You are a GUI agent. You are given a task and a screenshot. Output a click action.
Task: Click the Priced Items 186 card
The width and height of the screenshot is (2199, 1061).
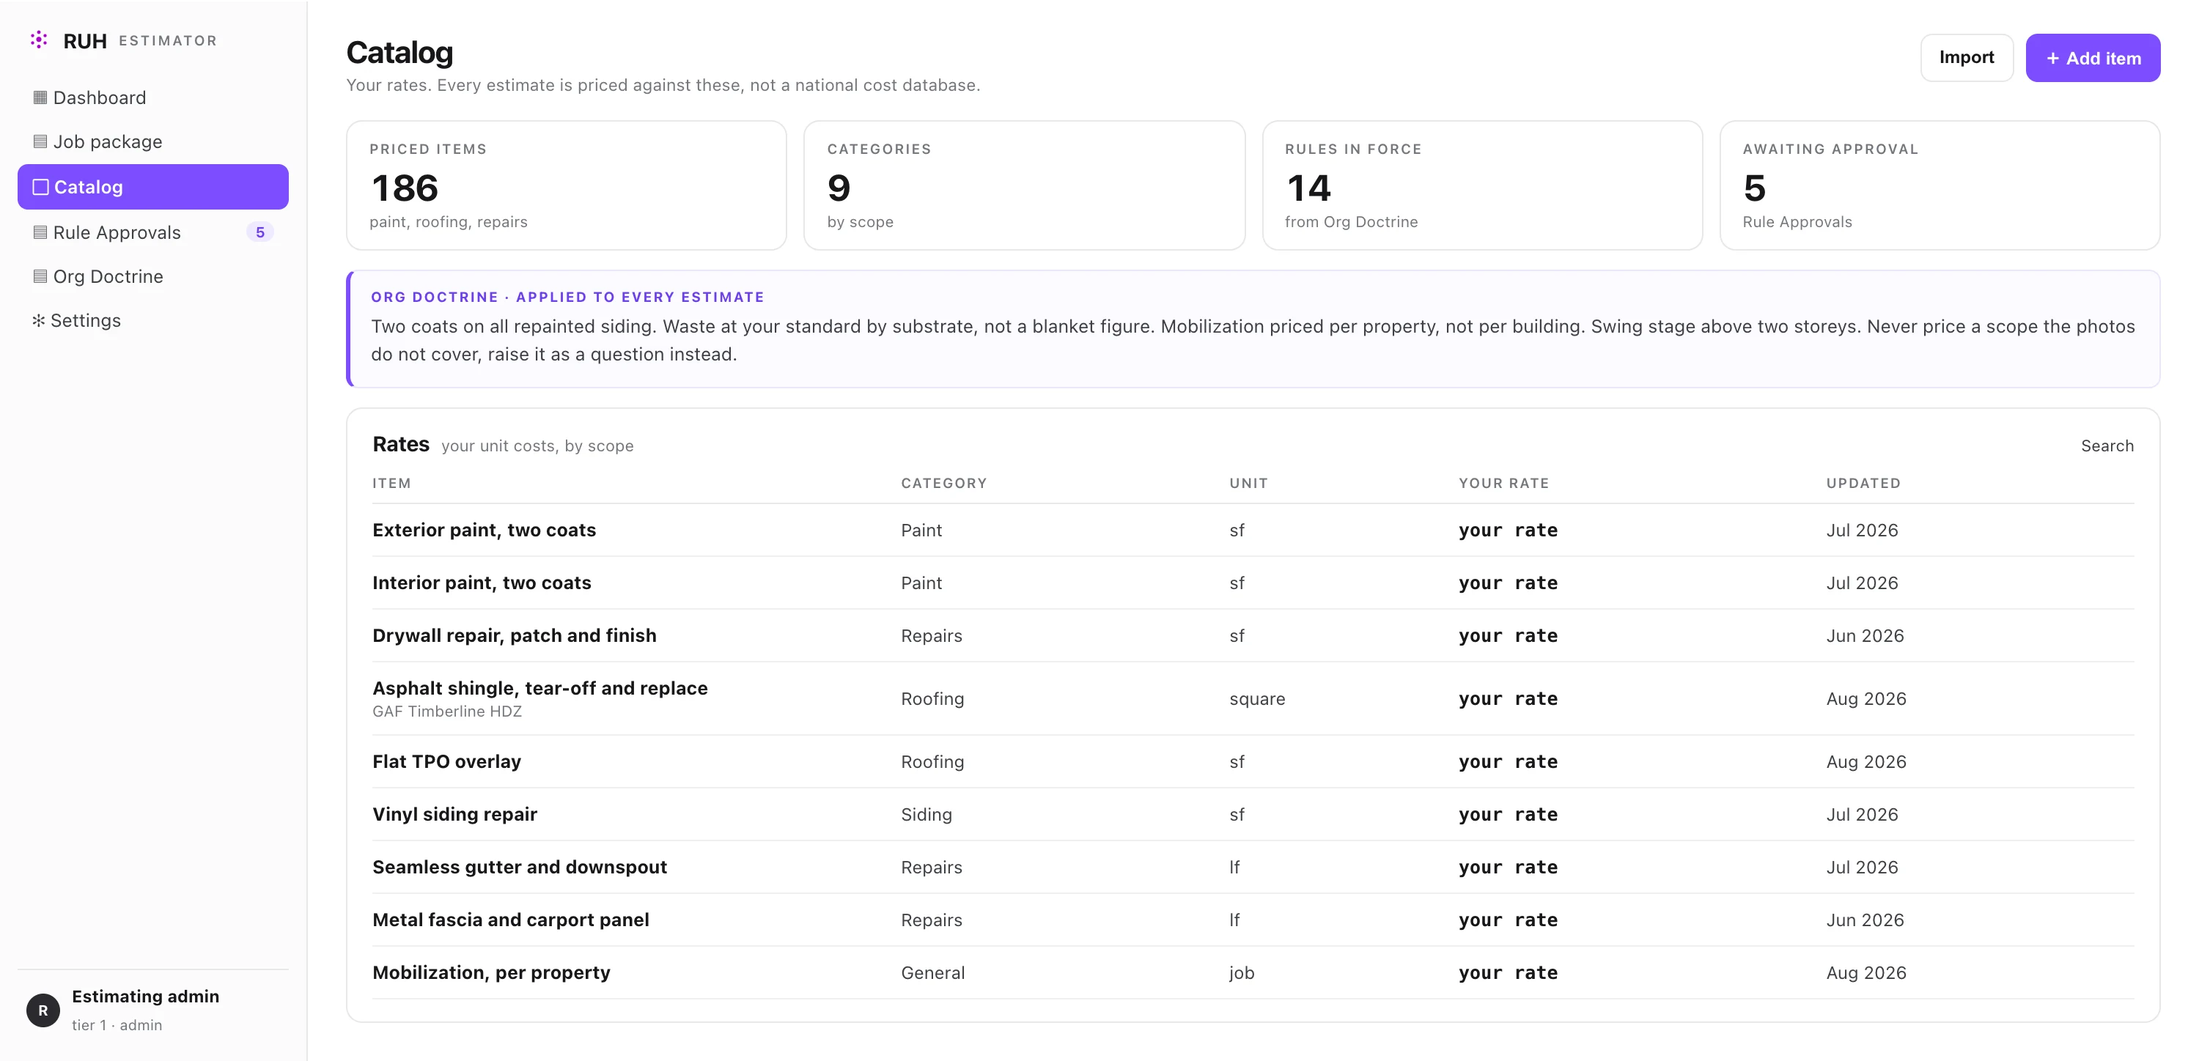566,185
